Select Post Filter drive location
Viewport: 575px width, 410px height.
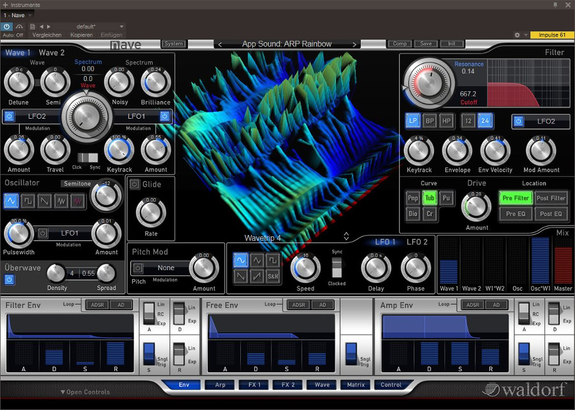point(551,198)
